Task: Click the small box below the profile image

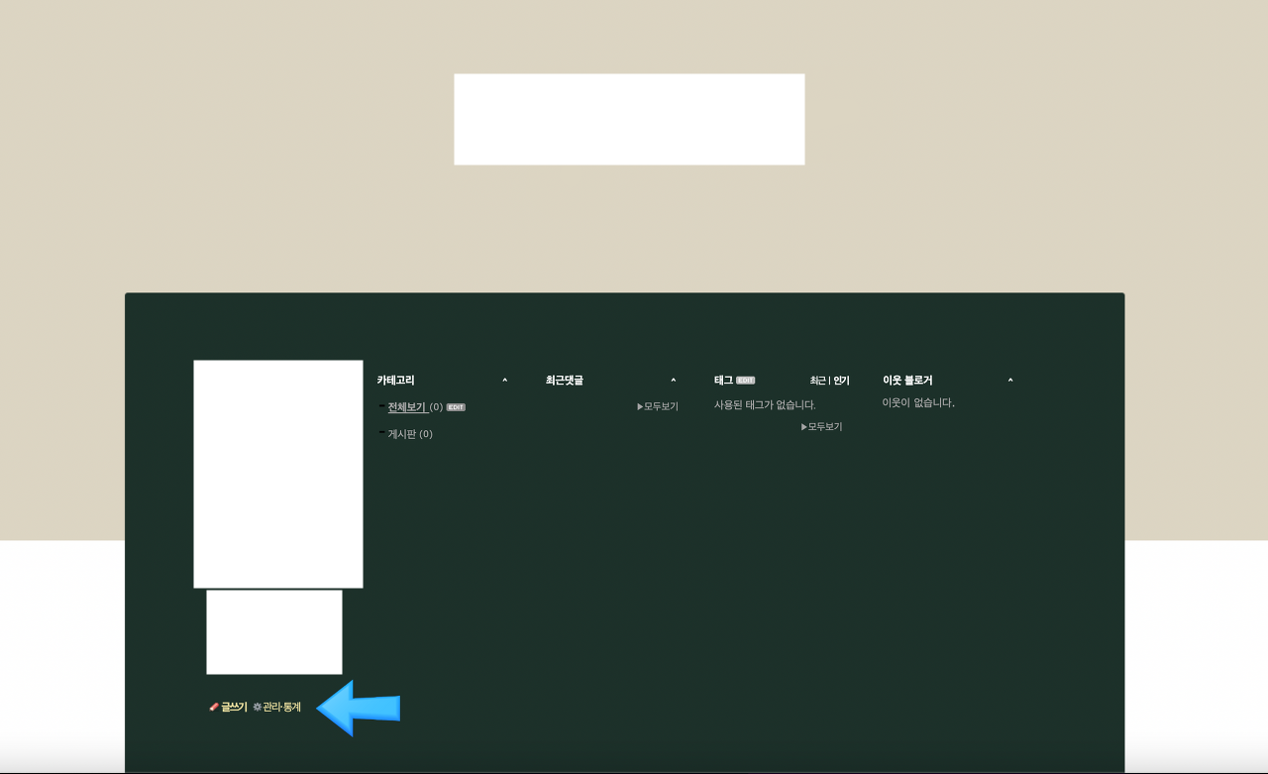Action: pos(273,631)
